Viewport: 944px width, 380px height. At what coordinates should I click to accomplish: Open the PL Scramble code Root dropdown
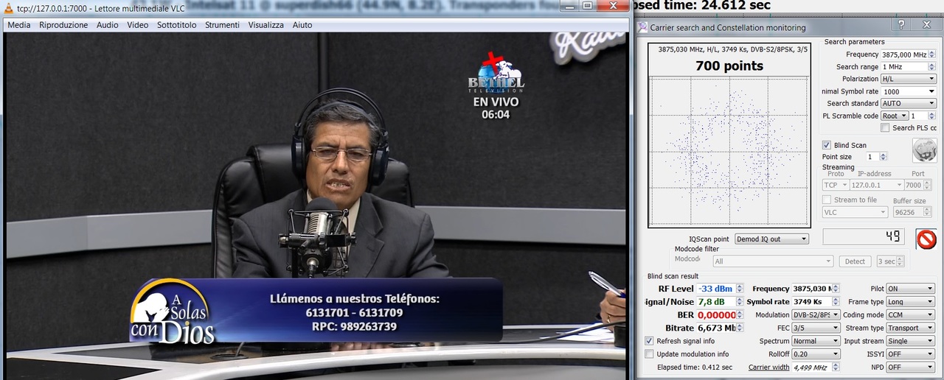[x=895, y=116]
